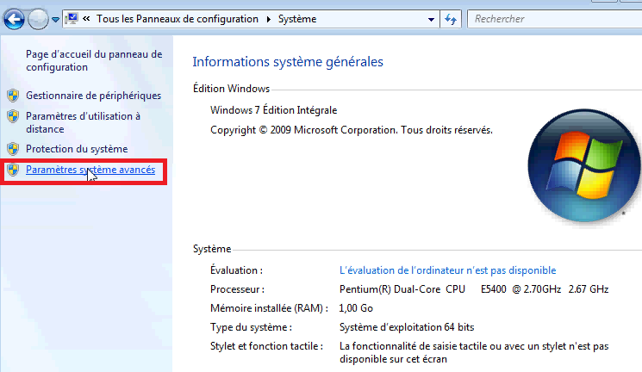Expand breadcrumb arrow before Système
642x372 pixels.
click(x=269, y=19)
